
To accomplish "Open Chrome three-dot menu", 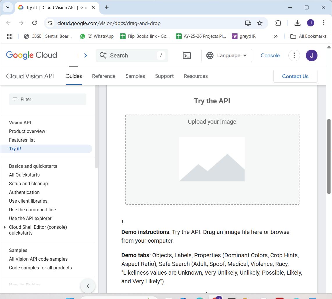I will click(x=324, y=23).
